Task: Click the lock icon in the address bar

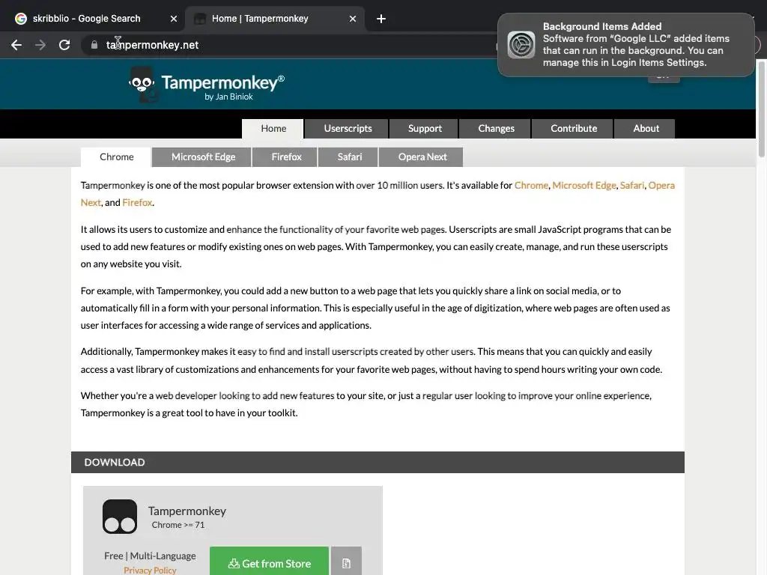Action: tap(94, 45)
